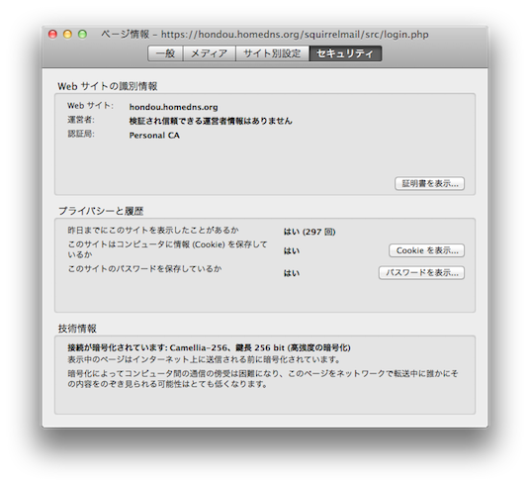Click the Personal CA certificate authority text
The height and width of the screenshot is (486, 530).
coord(154,136)
